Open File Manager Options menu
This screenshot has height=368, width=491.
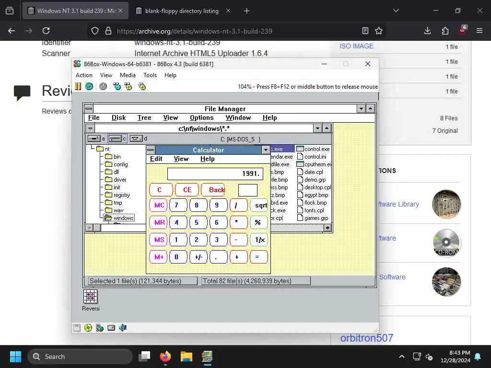pyautogui.click(x=202, y=118)
